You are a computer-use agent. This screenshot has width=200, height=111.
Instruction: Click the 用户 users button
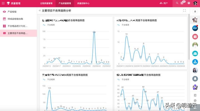click(x=164, y=3)
